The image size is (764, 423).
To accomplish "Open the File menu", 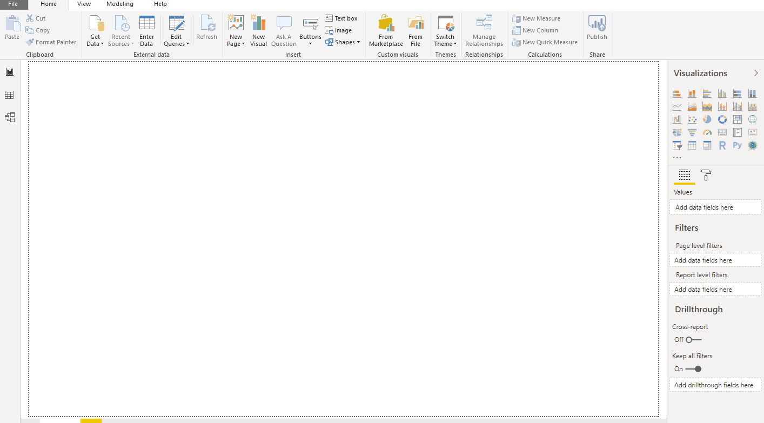I will (13, 4).
